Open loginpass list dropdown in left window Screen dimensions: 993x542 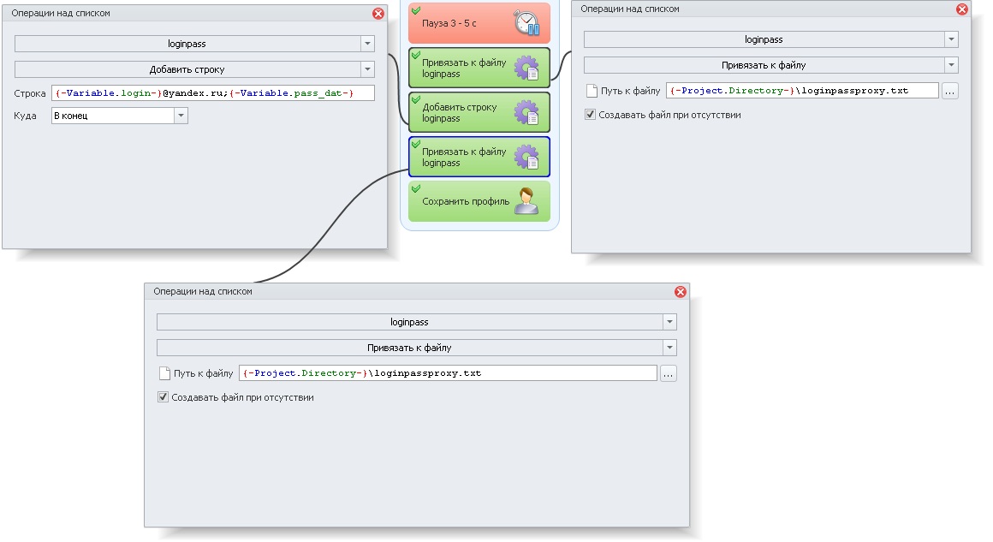coord(367,44)
